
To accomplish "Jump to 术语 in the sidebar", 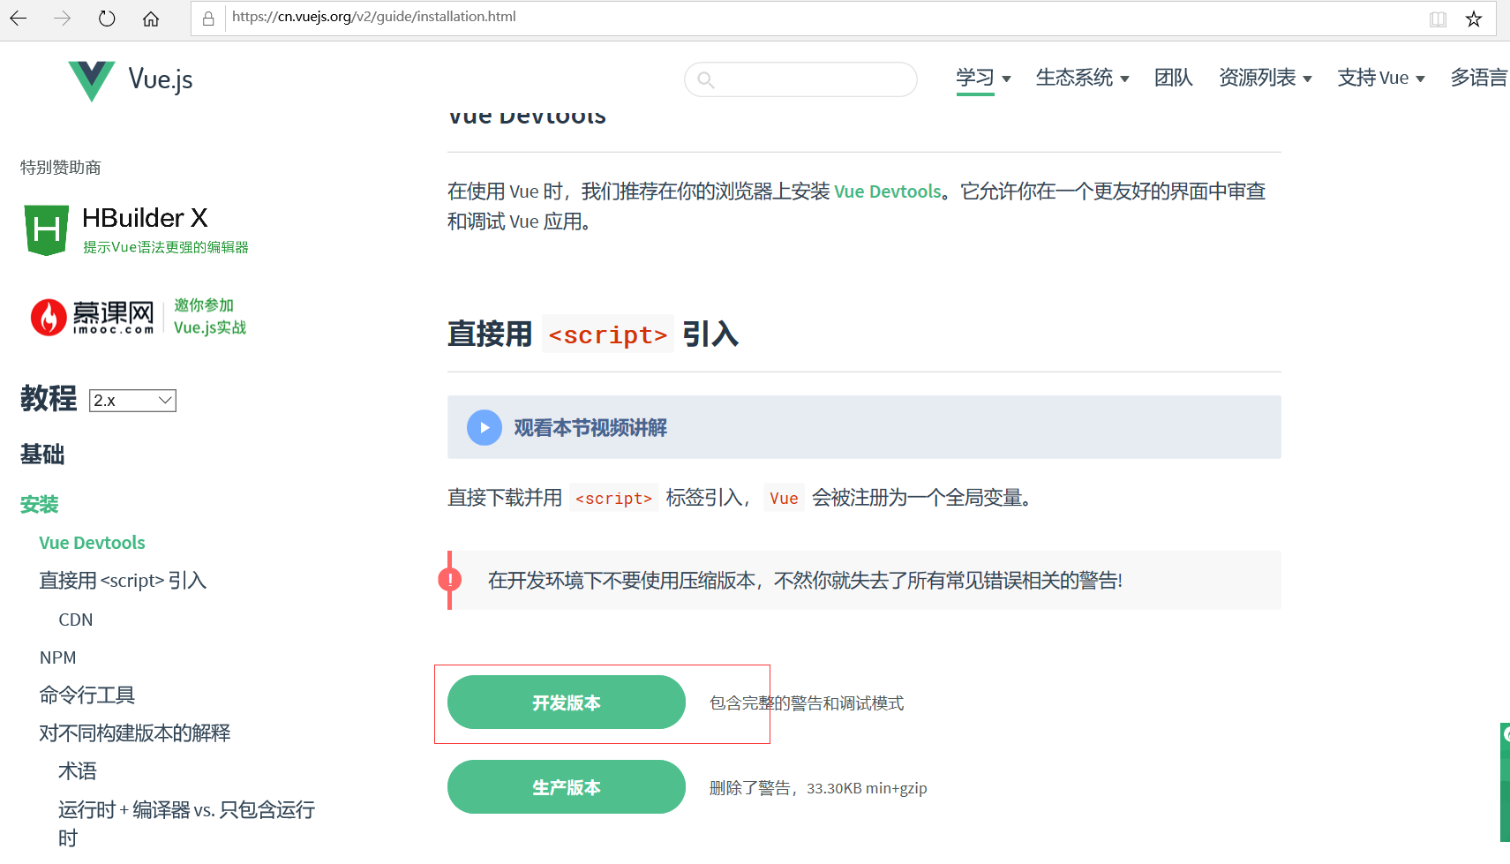I will pos(78,771).
